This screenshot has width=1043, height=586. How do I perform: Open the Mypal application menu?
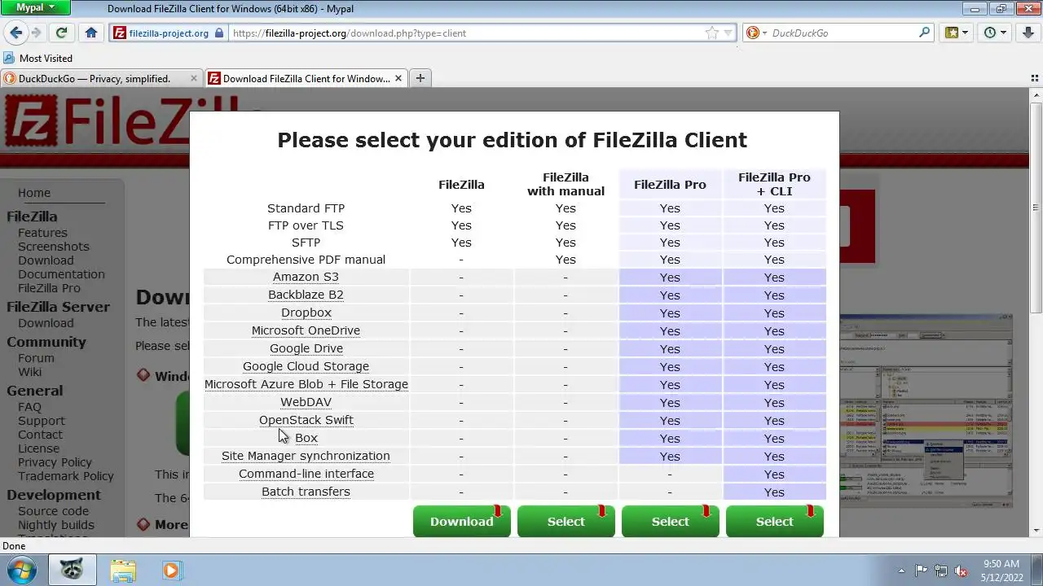36,8
